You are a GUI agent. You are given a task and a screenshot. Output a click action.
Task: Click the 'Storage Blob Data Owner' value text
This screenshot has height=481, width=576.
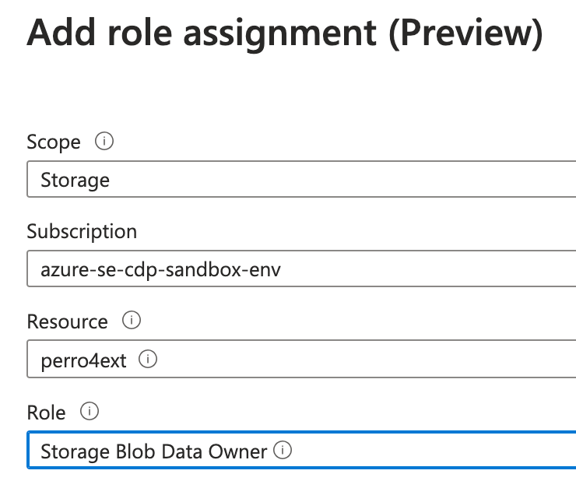click(x=153, y=451)
